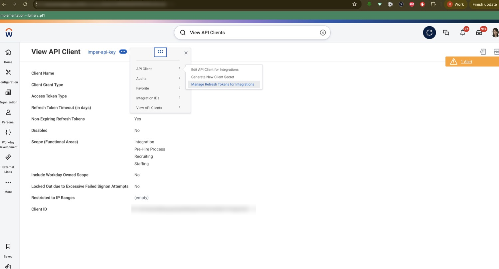Image resolution: width=499 pixels, height=269 pixels.
Task: Open the ABP extension icon
Action: (x=412, y=4)
